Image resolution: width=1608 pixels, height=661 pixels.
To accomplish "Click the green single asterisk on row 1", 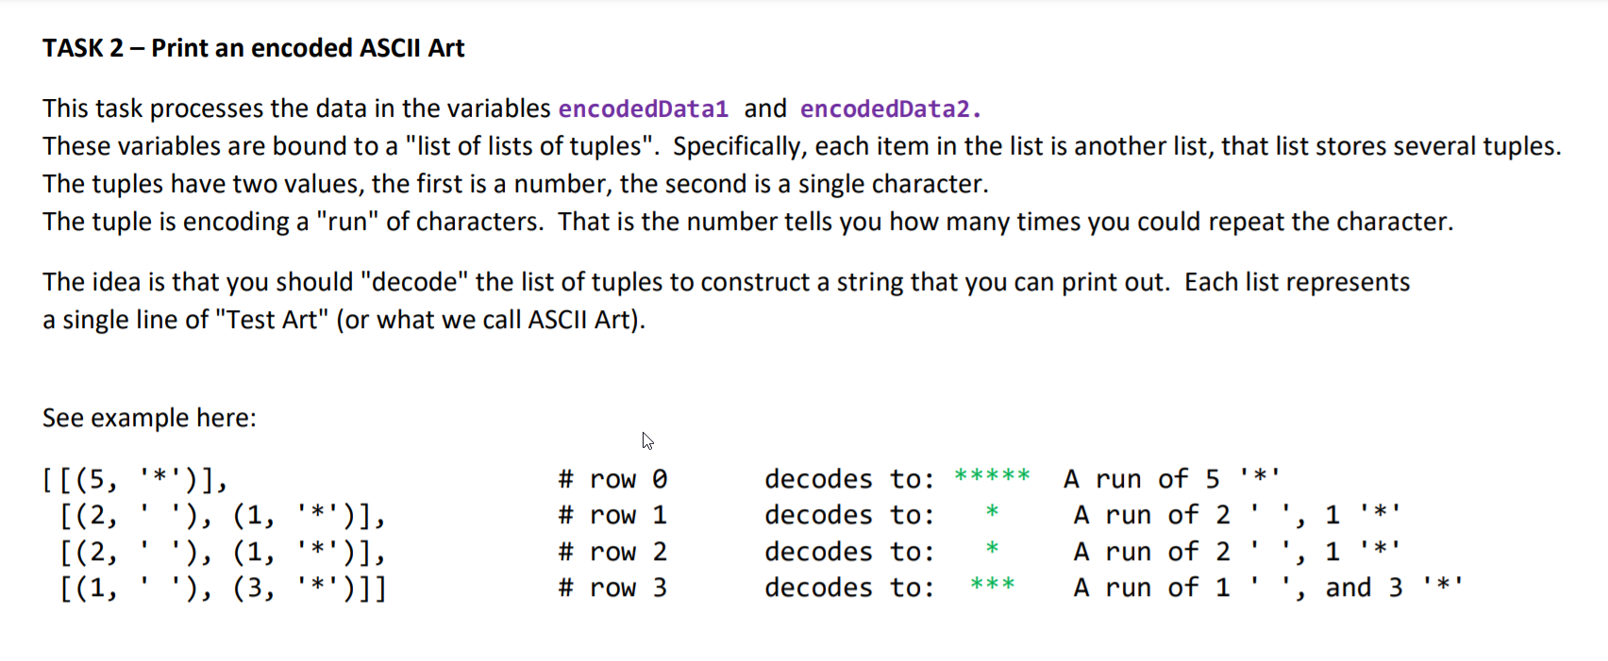I will (992, 512).
